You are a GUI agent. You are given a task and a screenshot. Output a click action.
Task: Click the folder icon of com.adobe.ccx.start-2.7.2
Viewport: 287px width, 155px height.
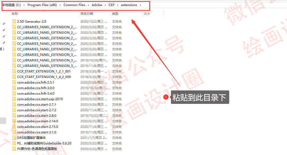pyautogui.click(x=14, y=110)
